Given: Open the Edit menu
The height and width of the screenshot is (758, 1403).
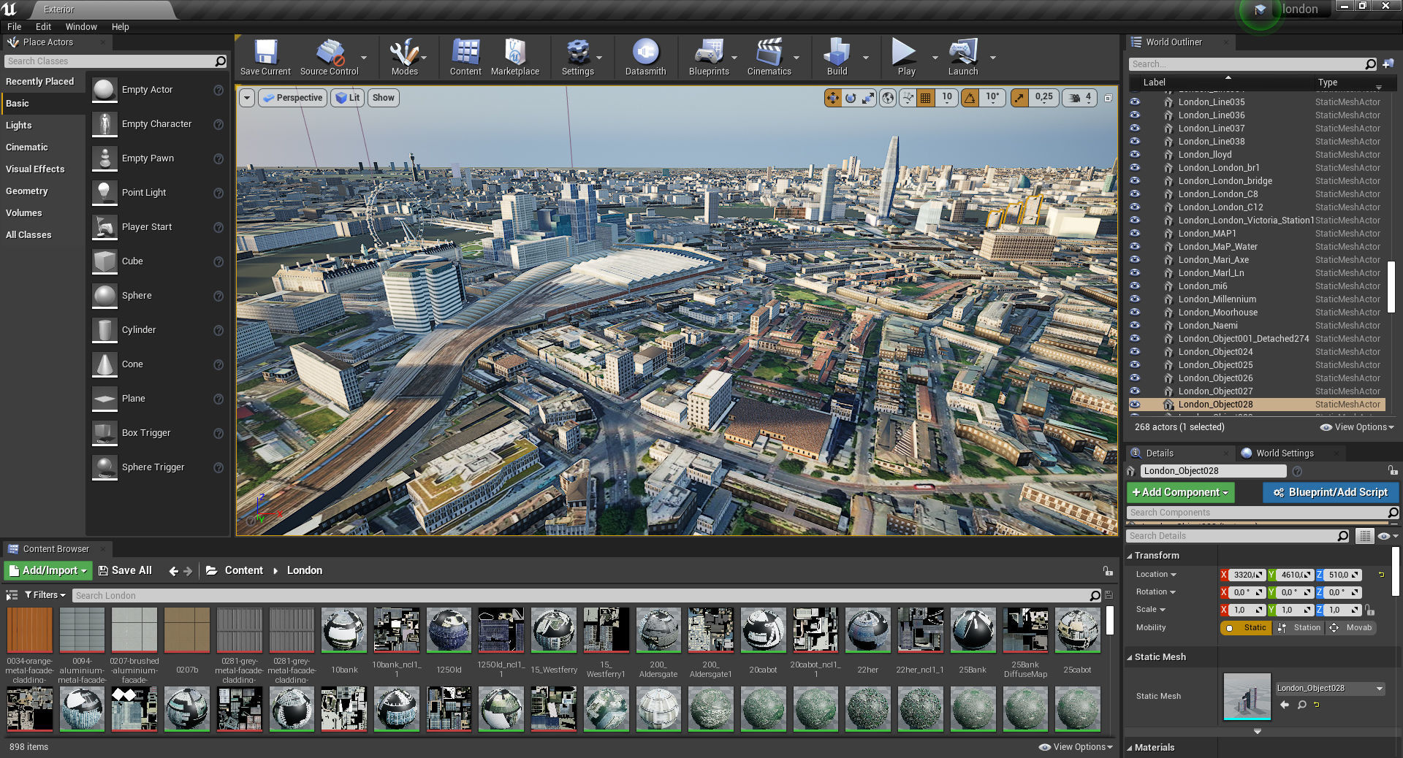Looking at the screenshot, I should click(x=44, y=27).
